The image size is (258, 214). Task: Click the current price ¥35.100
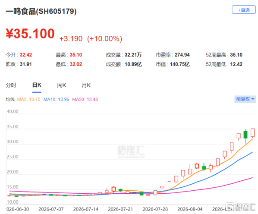tap(30, 34)
